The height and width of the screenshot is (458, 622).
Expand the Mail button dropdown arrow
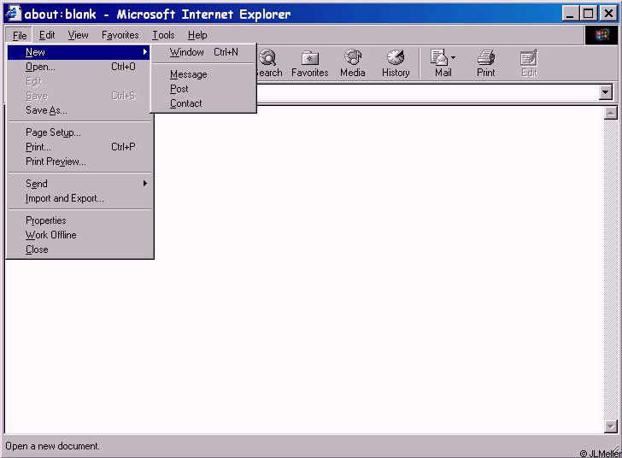point(453,58)
